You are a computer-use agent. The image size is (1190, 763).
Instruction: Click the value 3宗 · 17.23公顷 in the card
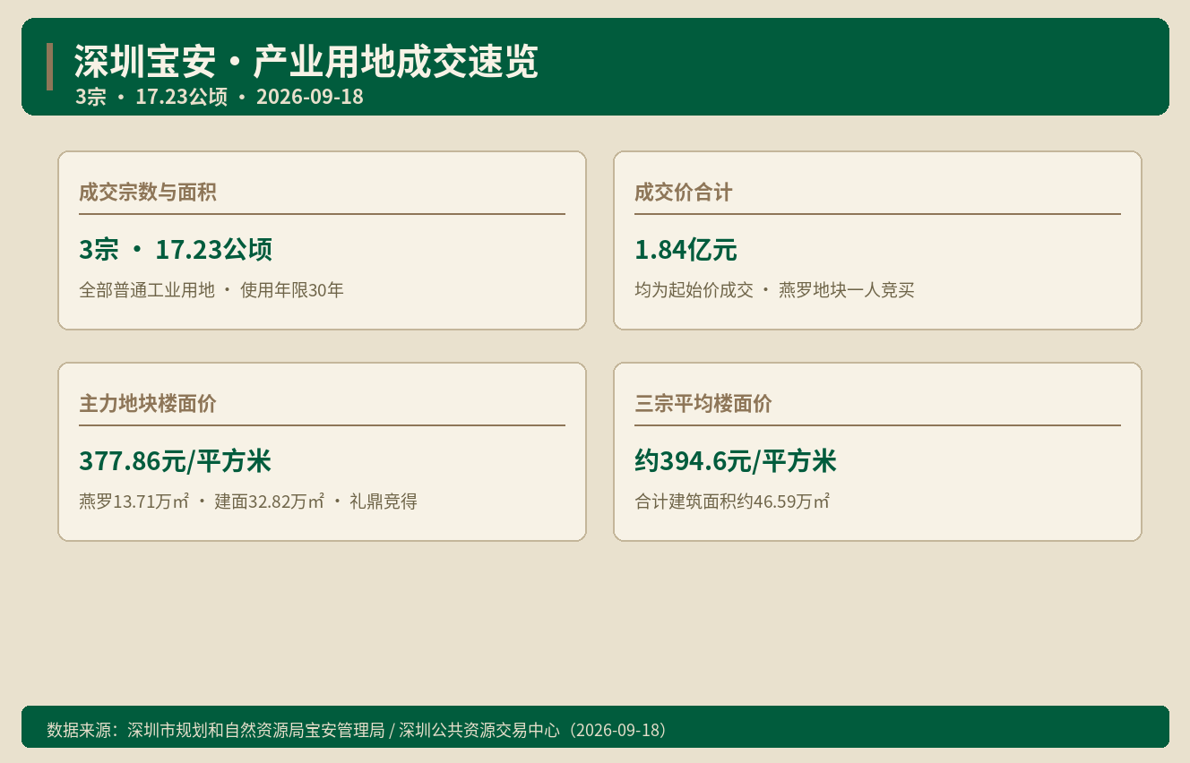pos(176,250)
